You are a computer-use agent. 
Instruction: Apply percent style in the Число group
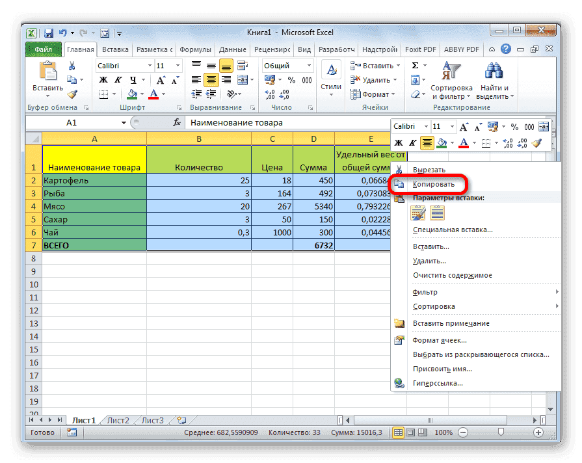coord(291,79)
